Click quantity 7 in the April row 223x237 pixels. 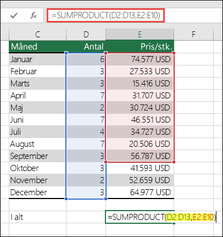(86, 96)
